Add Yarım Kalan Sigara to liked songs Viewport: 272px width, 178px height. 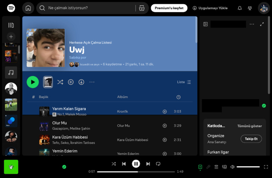[165, 111]
